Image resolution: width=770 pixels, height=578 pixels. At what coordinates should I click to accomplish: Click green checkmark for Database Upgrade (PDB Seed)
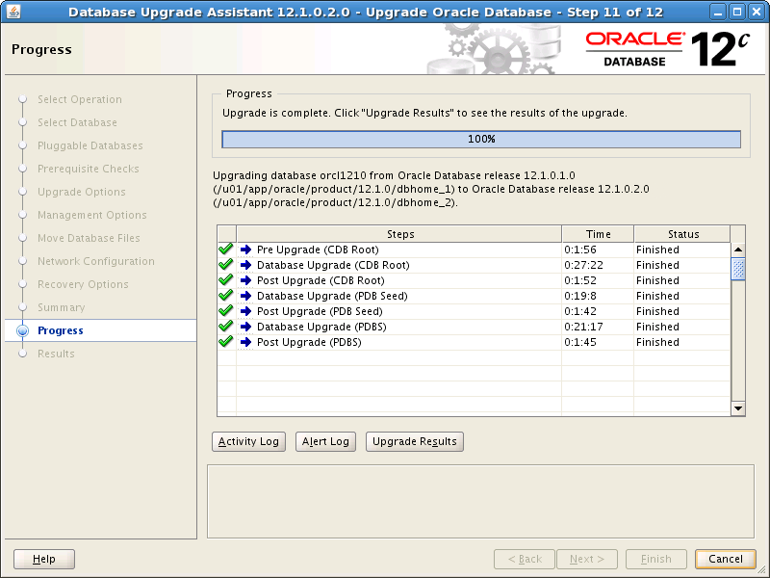(226, 296)
